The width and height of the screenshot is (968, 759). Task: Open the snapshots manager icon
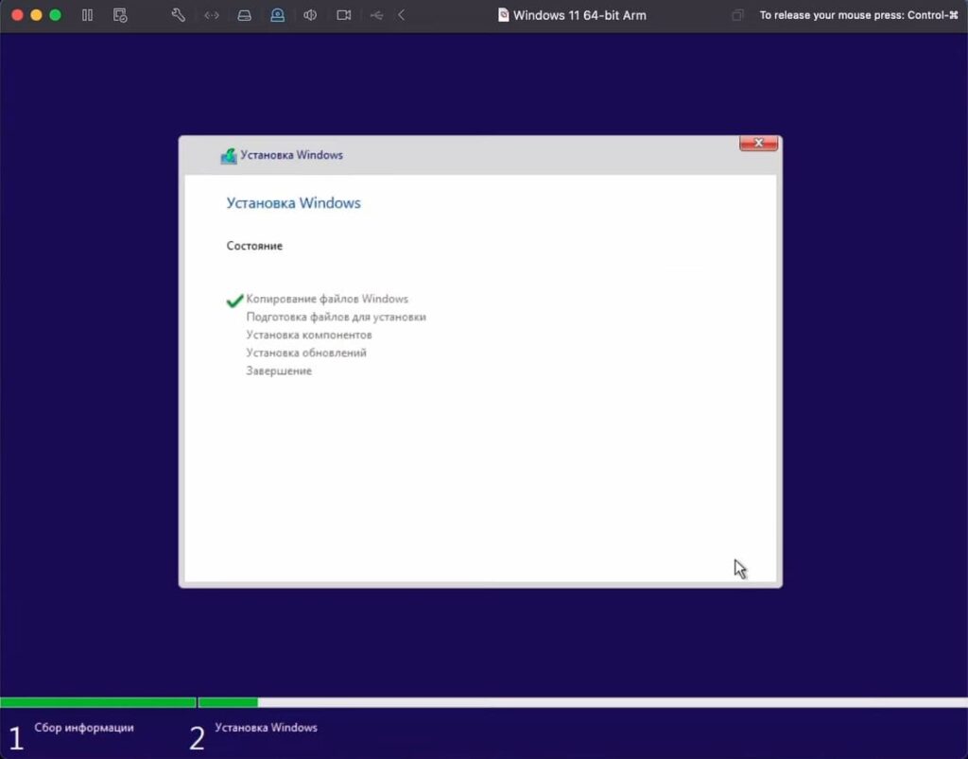point(120,15)
